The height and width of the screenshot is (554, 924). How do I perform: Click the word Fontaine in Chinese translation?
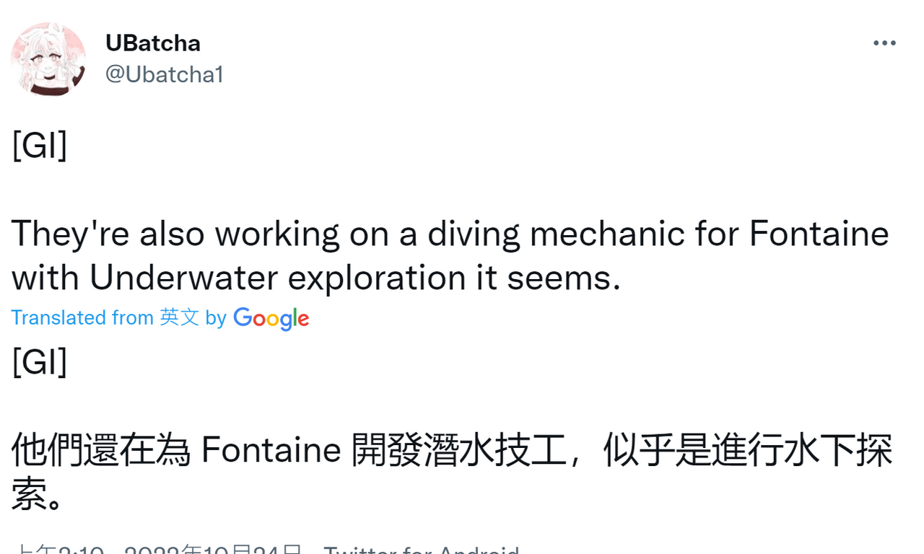coord(271,450)
